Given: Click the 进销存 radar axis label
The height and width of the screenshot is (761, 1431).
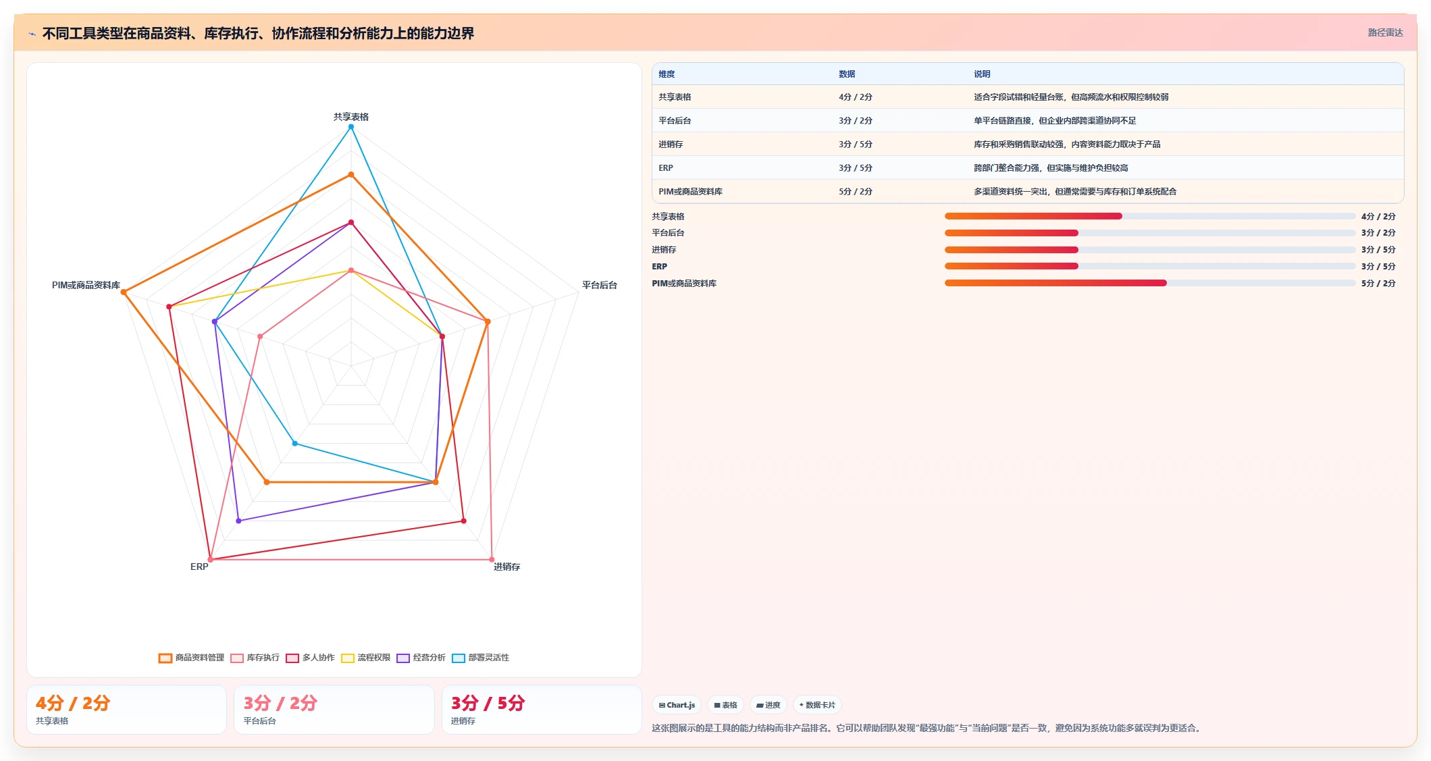Looking at the screenshot, I should 507,567.
